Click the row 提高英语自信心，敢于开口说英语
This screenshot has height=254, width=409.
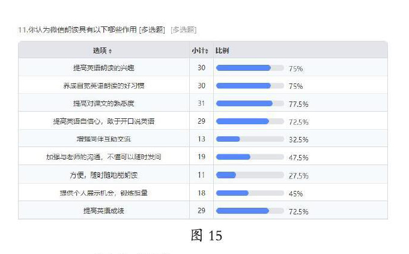click(203, 121)
